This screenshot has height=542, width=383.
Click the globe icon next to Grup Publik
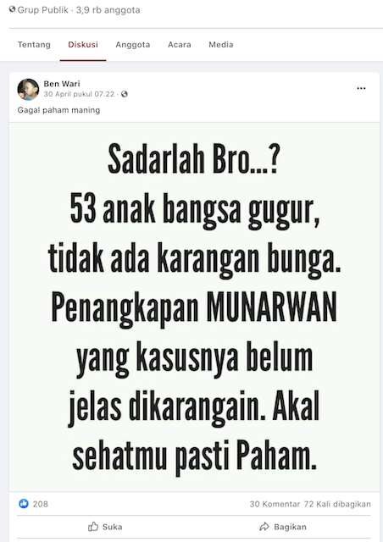[12, 9]
